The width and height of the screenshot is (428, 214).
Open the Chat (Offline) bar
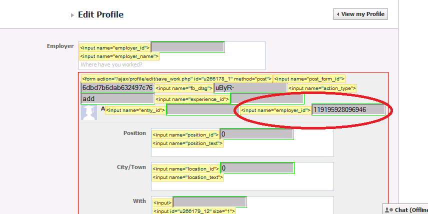pos(407,209)
